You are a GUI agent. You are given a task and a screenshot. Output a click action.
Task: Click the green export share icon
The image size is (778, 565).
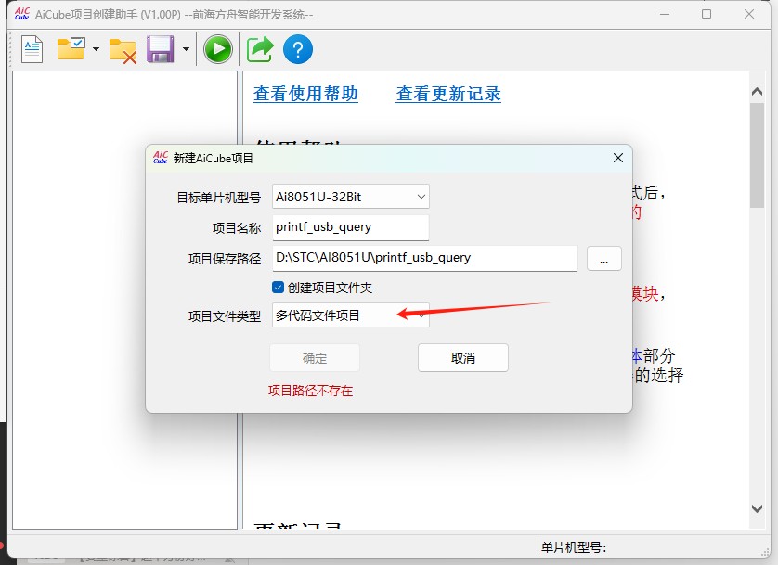(260, 49)
